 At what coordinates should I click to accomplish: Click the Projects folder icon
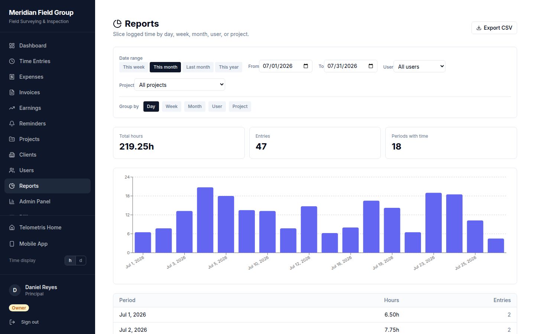pos(12,139)
